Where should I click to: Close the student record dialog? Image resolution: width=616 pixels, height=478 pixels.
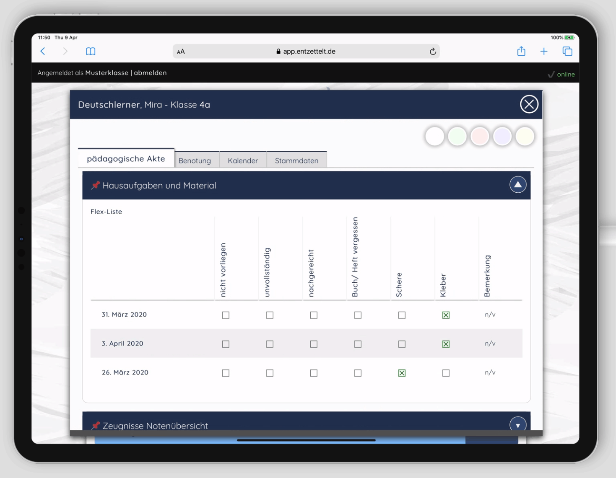529,104
